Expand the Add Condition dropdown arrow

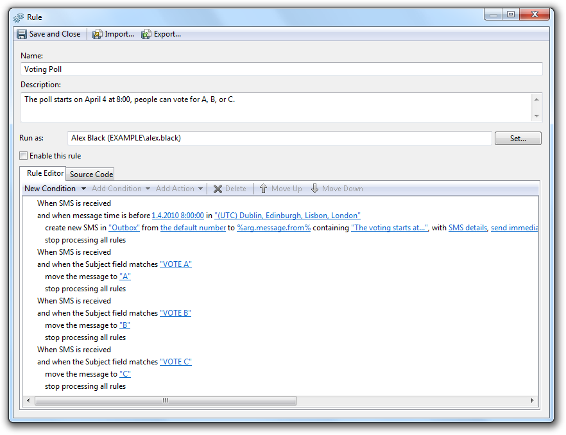click(x=148, y=189)
